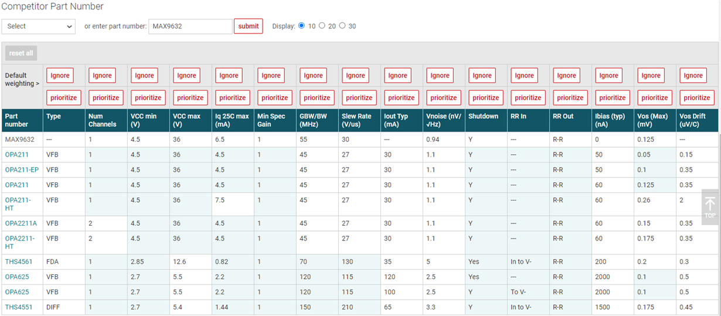This screenshot has height=316, width=721.
Task: Click the 0.94 Vnoise value
Action: tap(433, 140)
